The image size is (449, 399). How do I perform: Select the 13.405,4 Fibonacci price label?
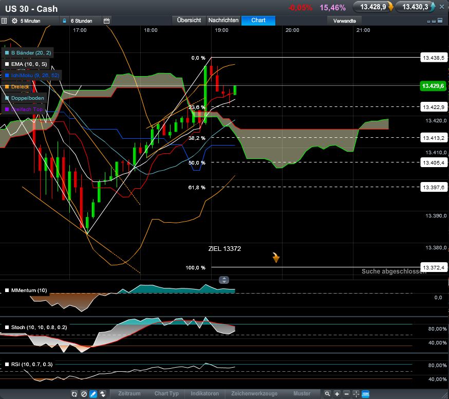(x=434, y=162)
